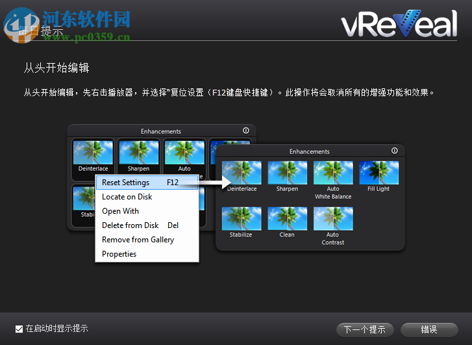Select Delete from Disk menu entry
The height and width of the screenshot is (345, 472).
(x=147, y=225)
